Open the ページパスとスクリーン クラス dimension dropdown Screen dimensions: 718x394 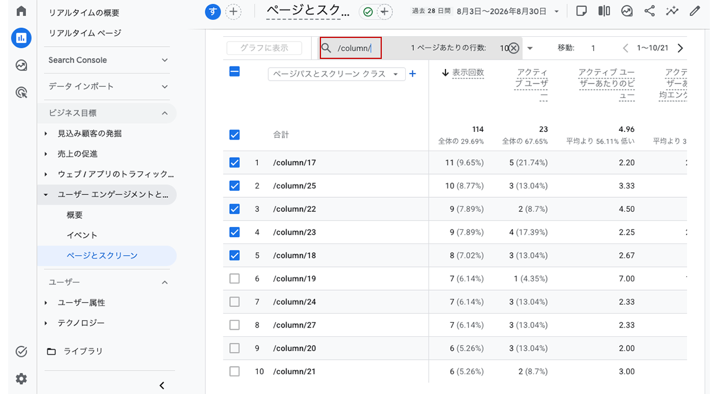pos(337,74)
